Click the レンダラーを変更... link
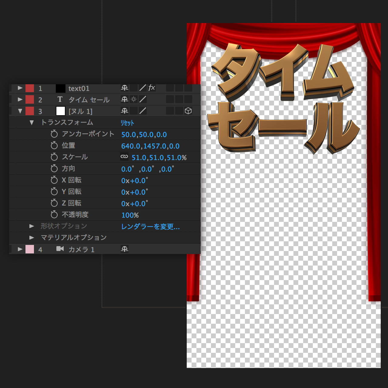 (150, 226)
